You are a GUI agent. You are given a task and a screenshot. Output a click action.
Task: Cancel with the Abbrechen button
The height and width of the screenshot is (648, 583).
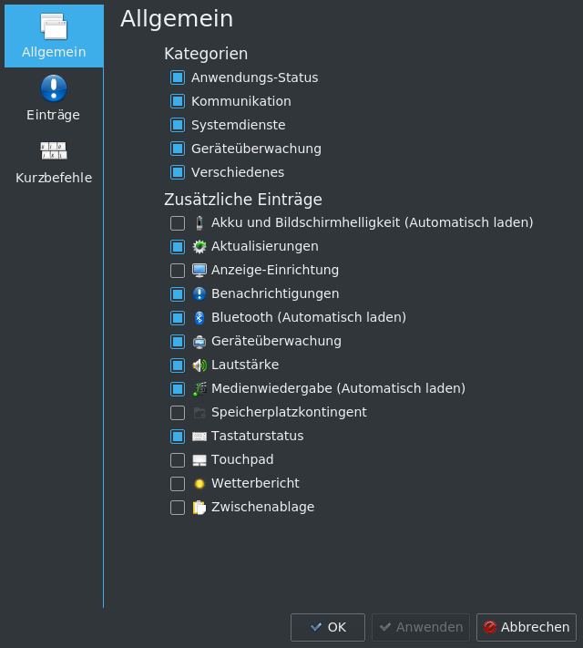(527, 627)
